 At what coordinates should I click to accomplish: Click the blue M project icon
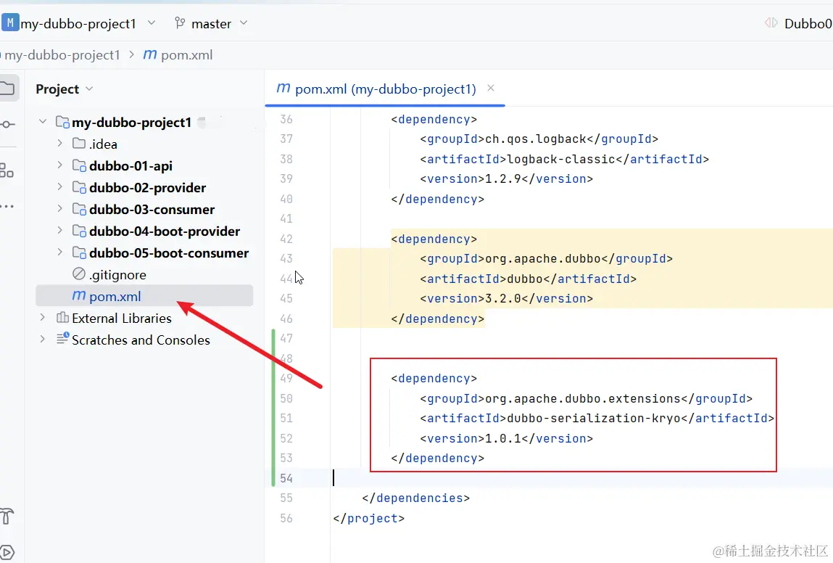[10, 23]
